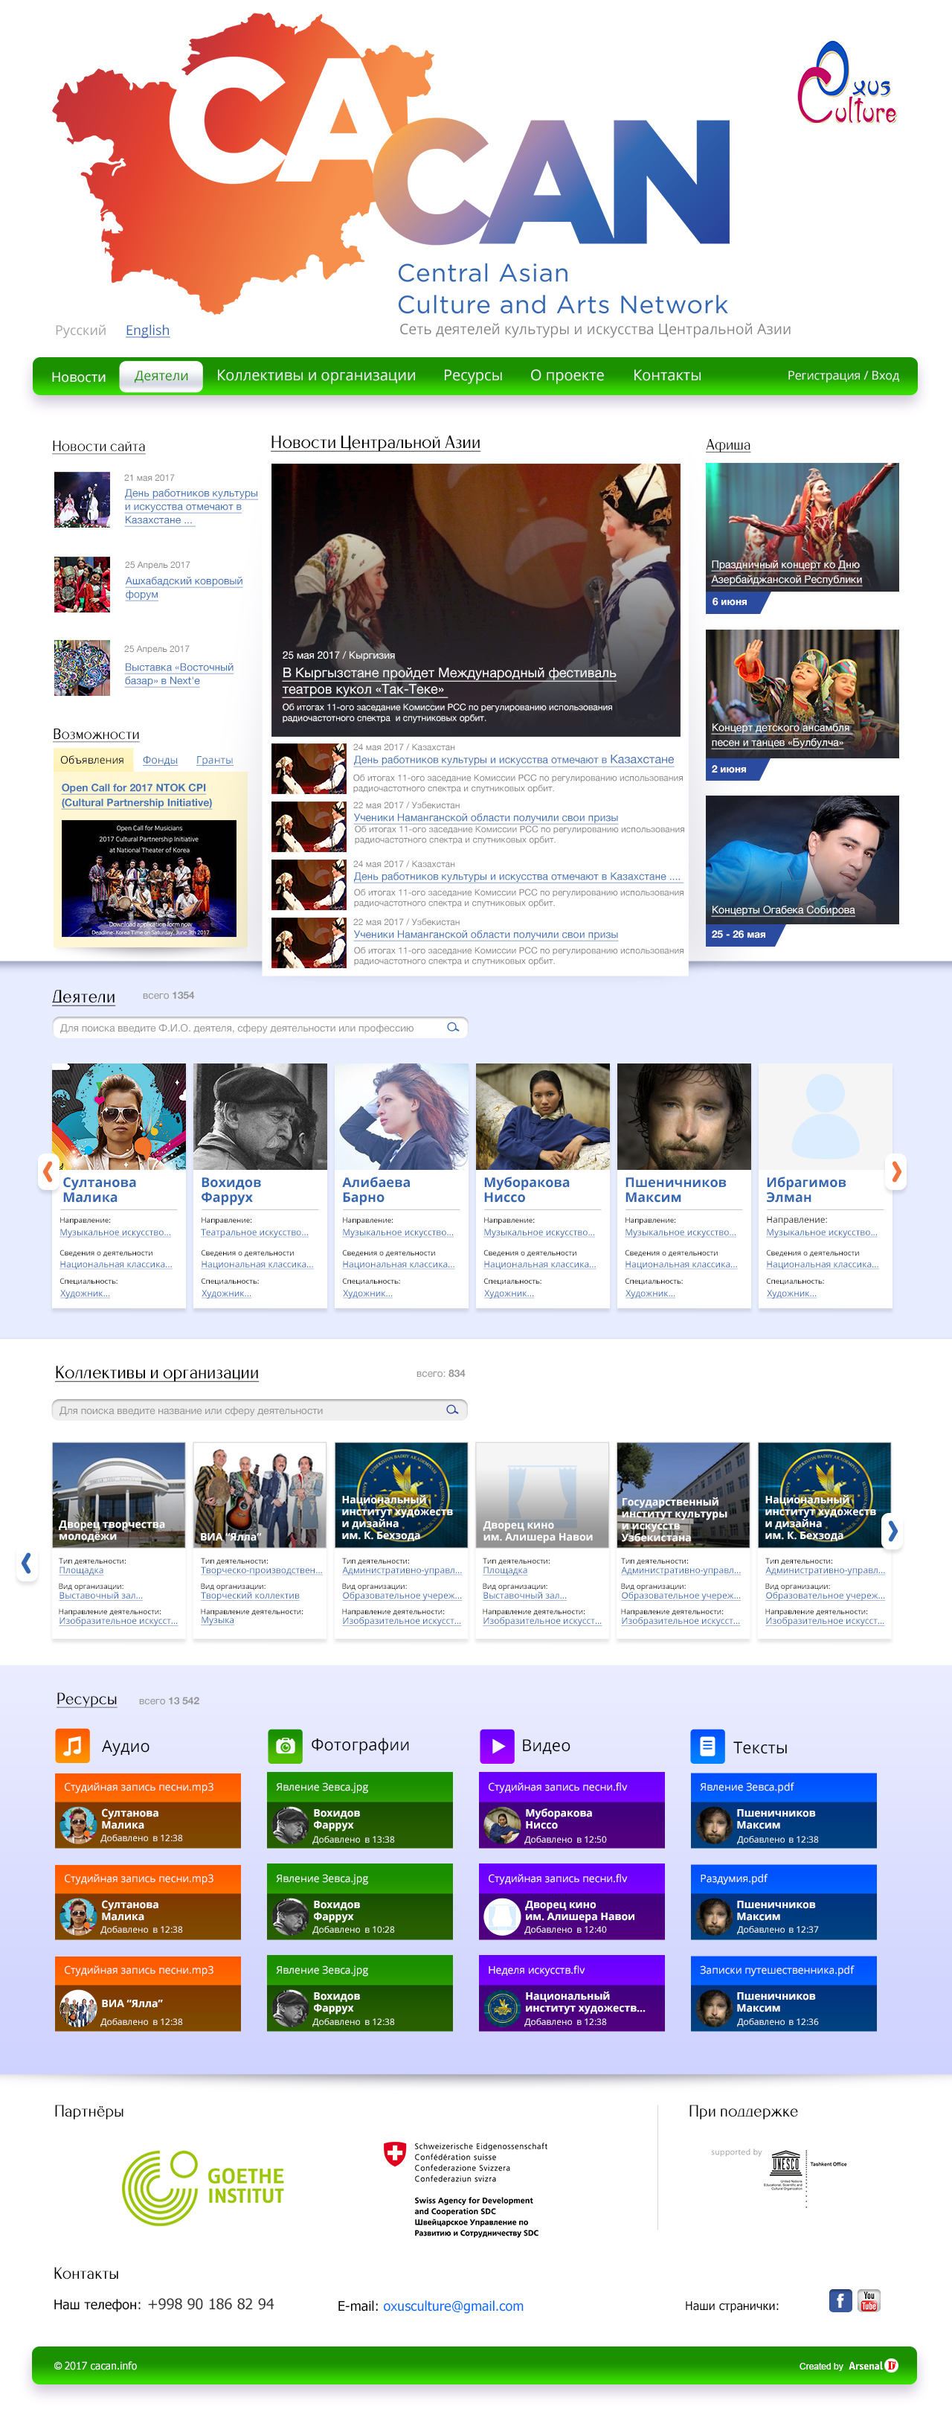Focus the Деятели search input field
Viewport: 952px width, 2409px height.
click(x=248, y=1028)
